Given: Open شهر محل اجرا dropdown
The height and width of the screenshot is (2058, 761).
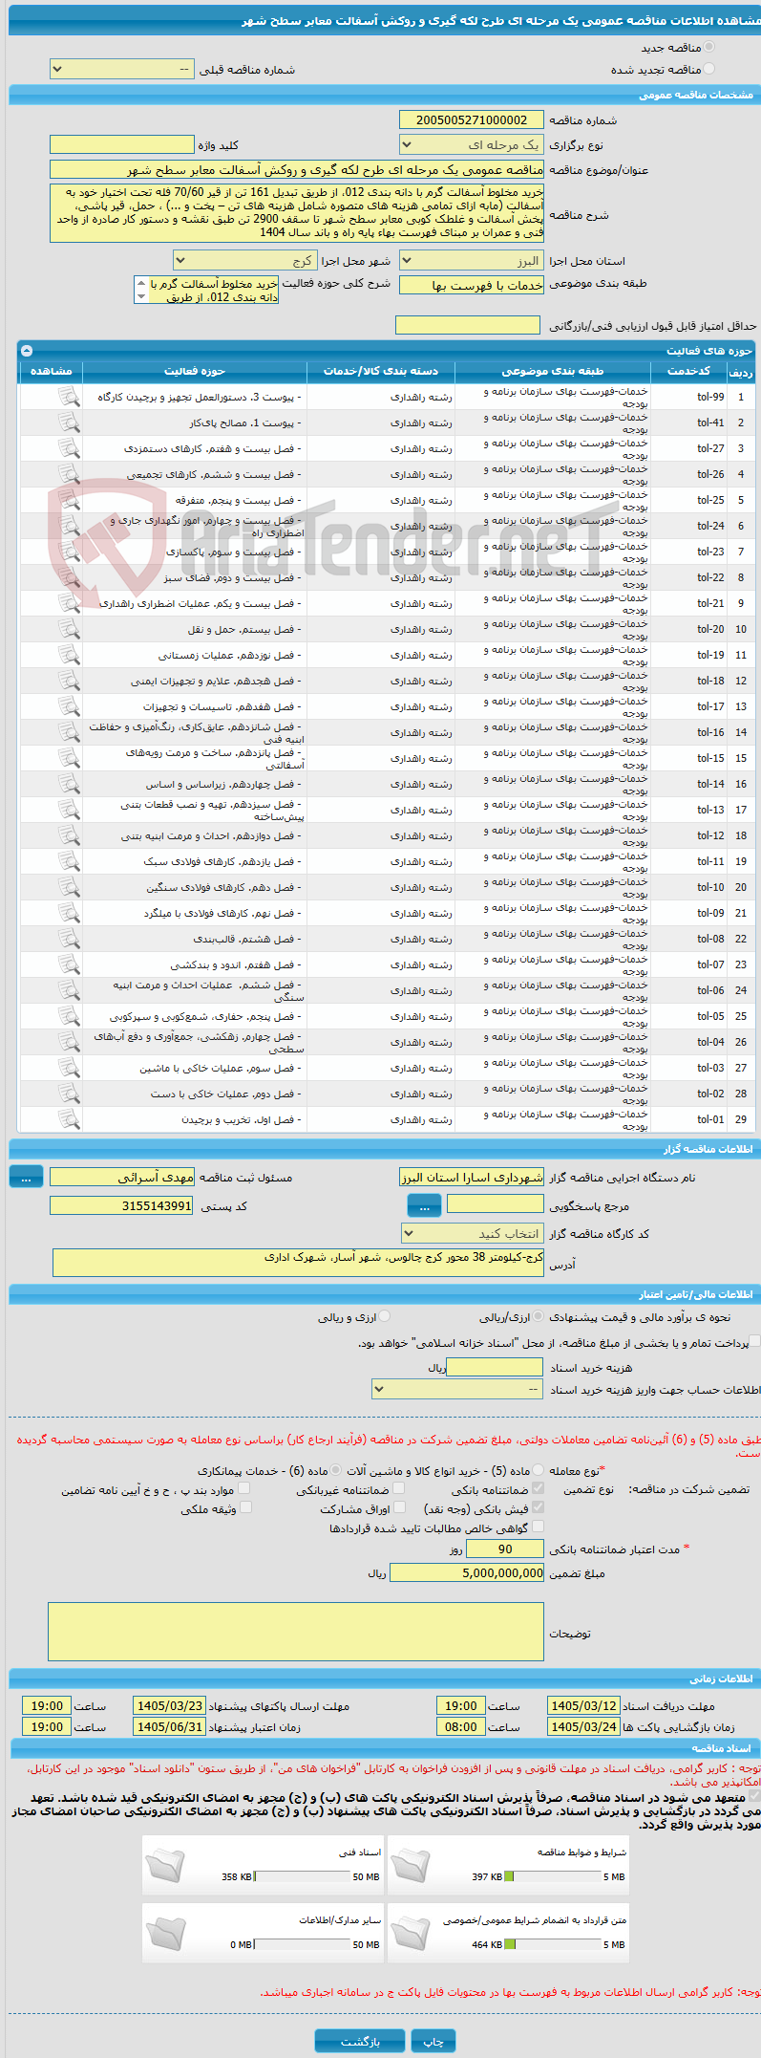Looking at the screenshot, I should tap(244, 260).
